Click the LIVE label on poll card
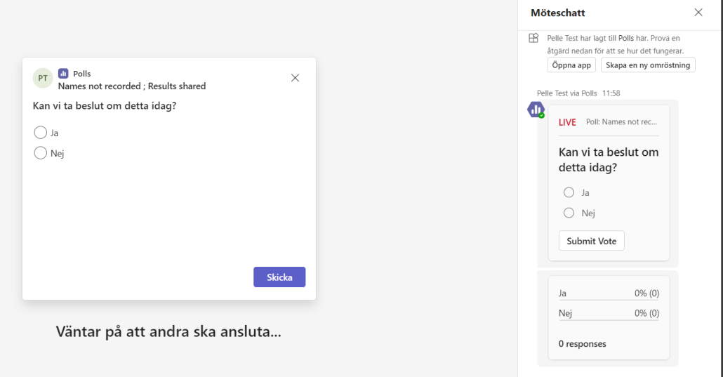Viewport: 723px width, 377px height. [x=567, y=122]
